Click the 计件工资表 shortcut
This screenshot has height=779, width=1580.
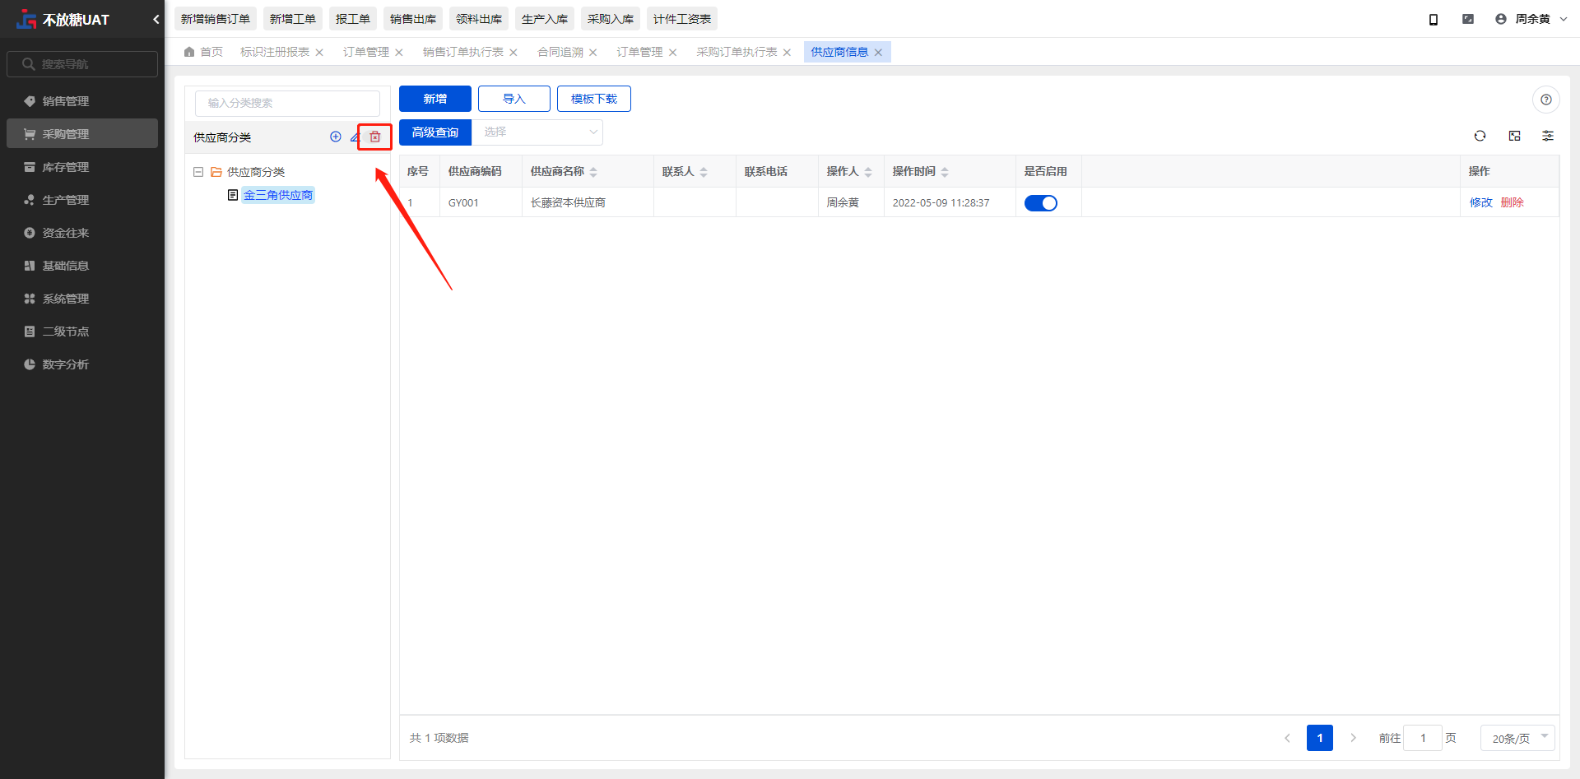[x=682, y=19]
